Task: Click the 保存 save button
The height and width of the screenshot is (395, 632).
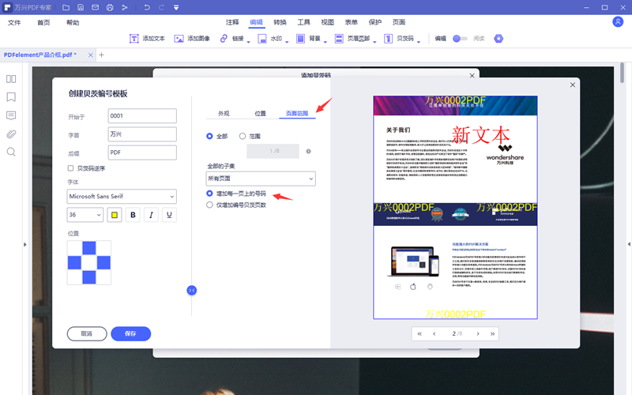Action: point(130,333)
